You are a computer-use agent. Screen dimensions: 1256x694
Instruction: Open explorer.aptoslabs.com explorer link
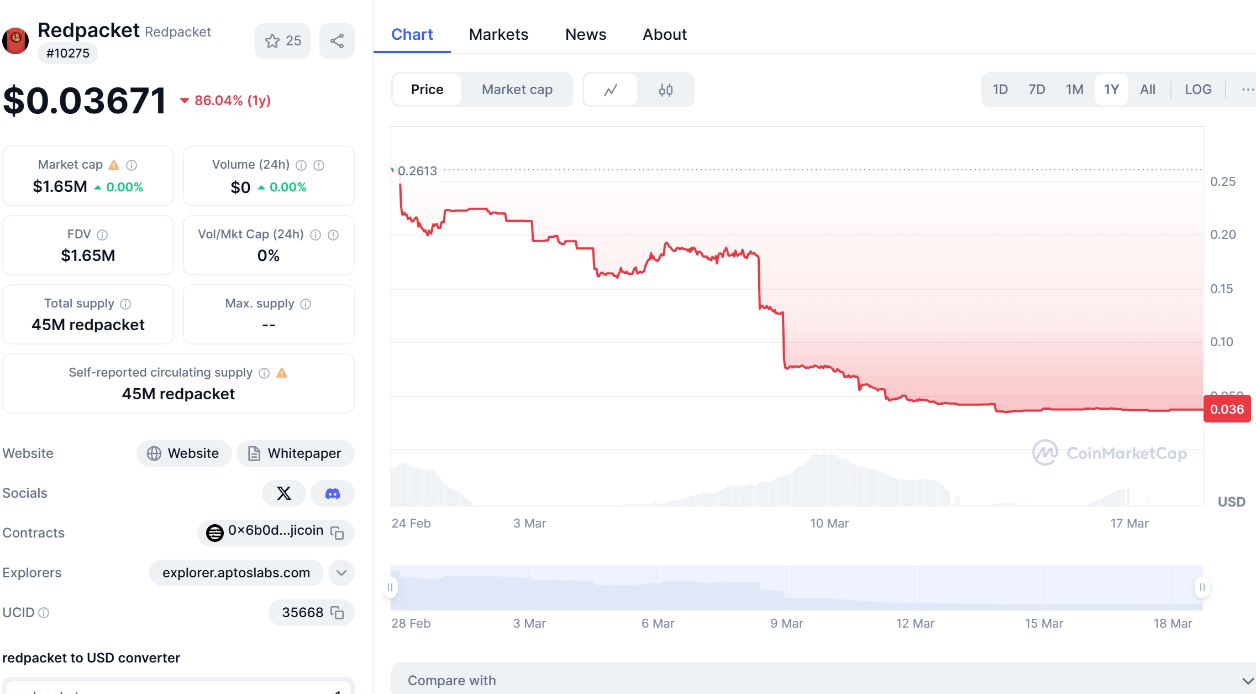point(236,572)
